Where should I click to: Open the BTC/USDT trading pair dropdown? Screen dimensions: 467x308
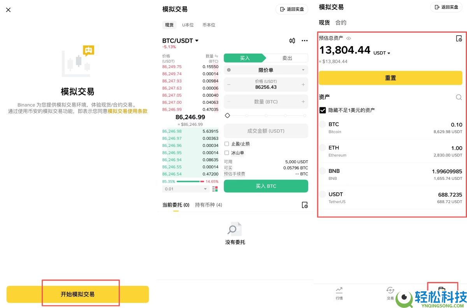click(x=180, y=40)
